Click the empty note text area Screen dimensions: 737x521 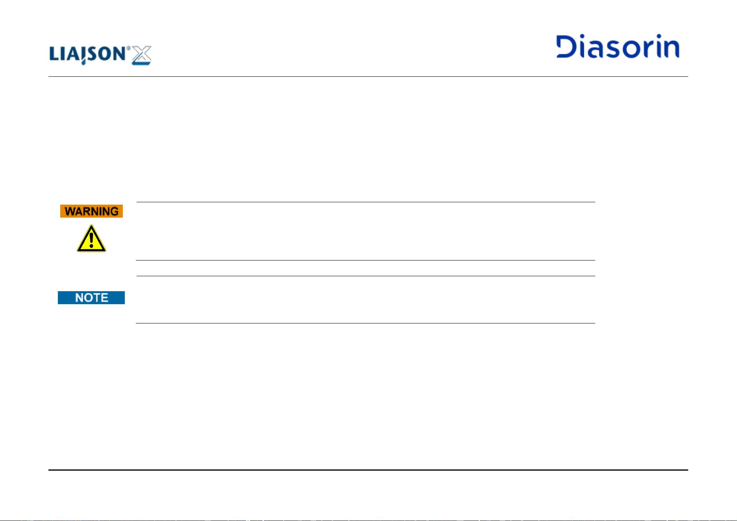click(365, 299)
